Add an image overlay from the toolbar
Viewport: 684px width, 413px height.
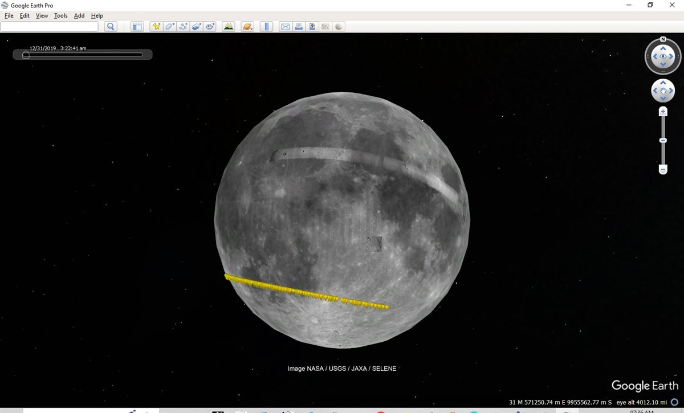coord(197,26)
